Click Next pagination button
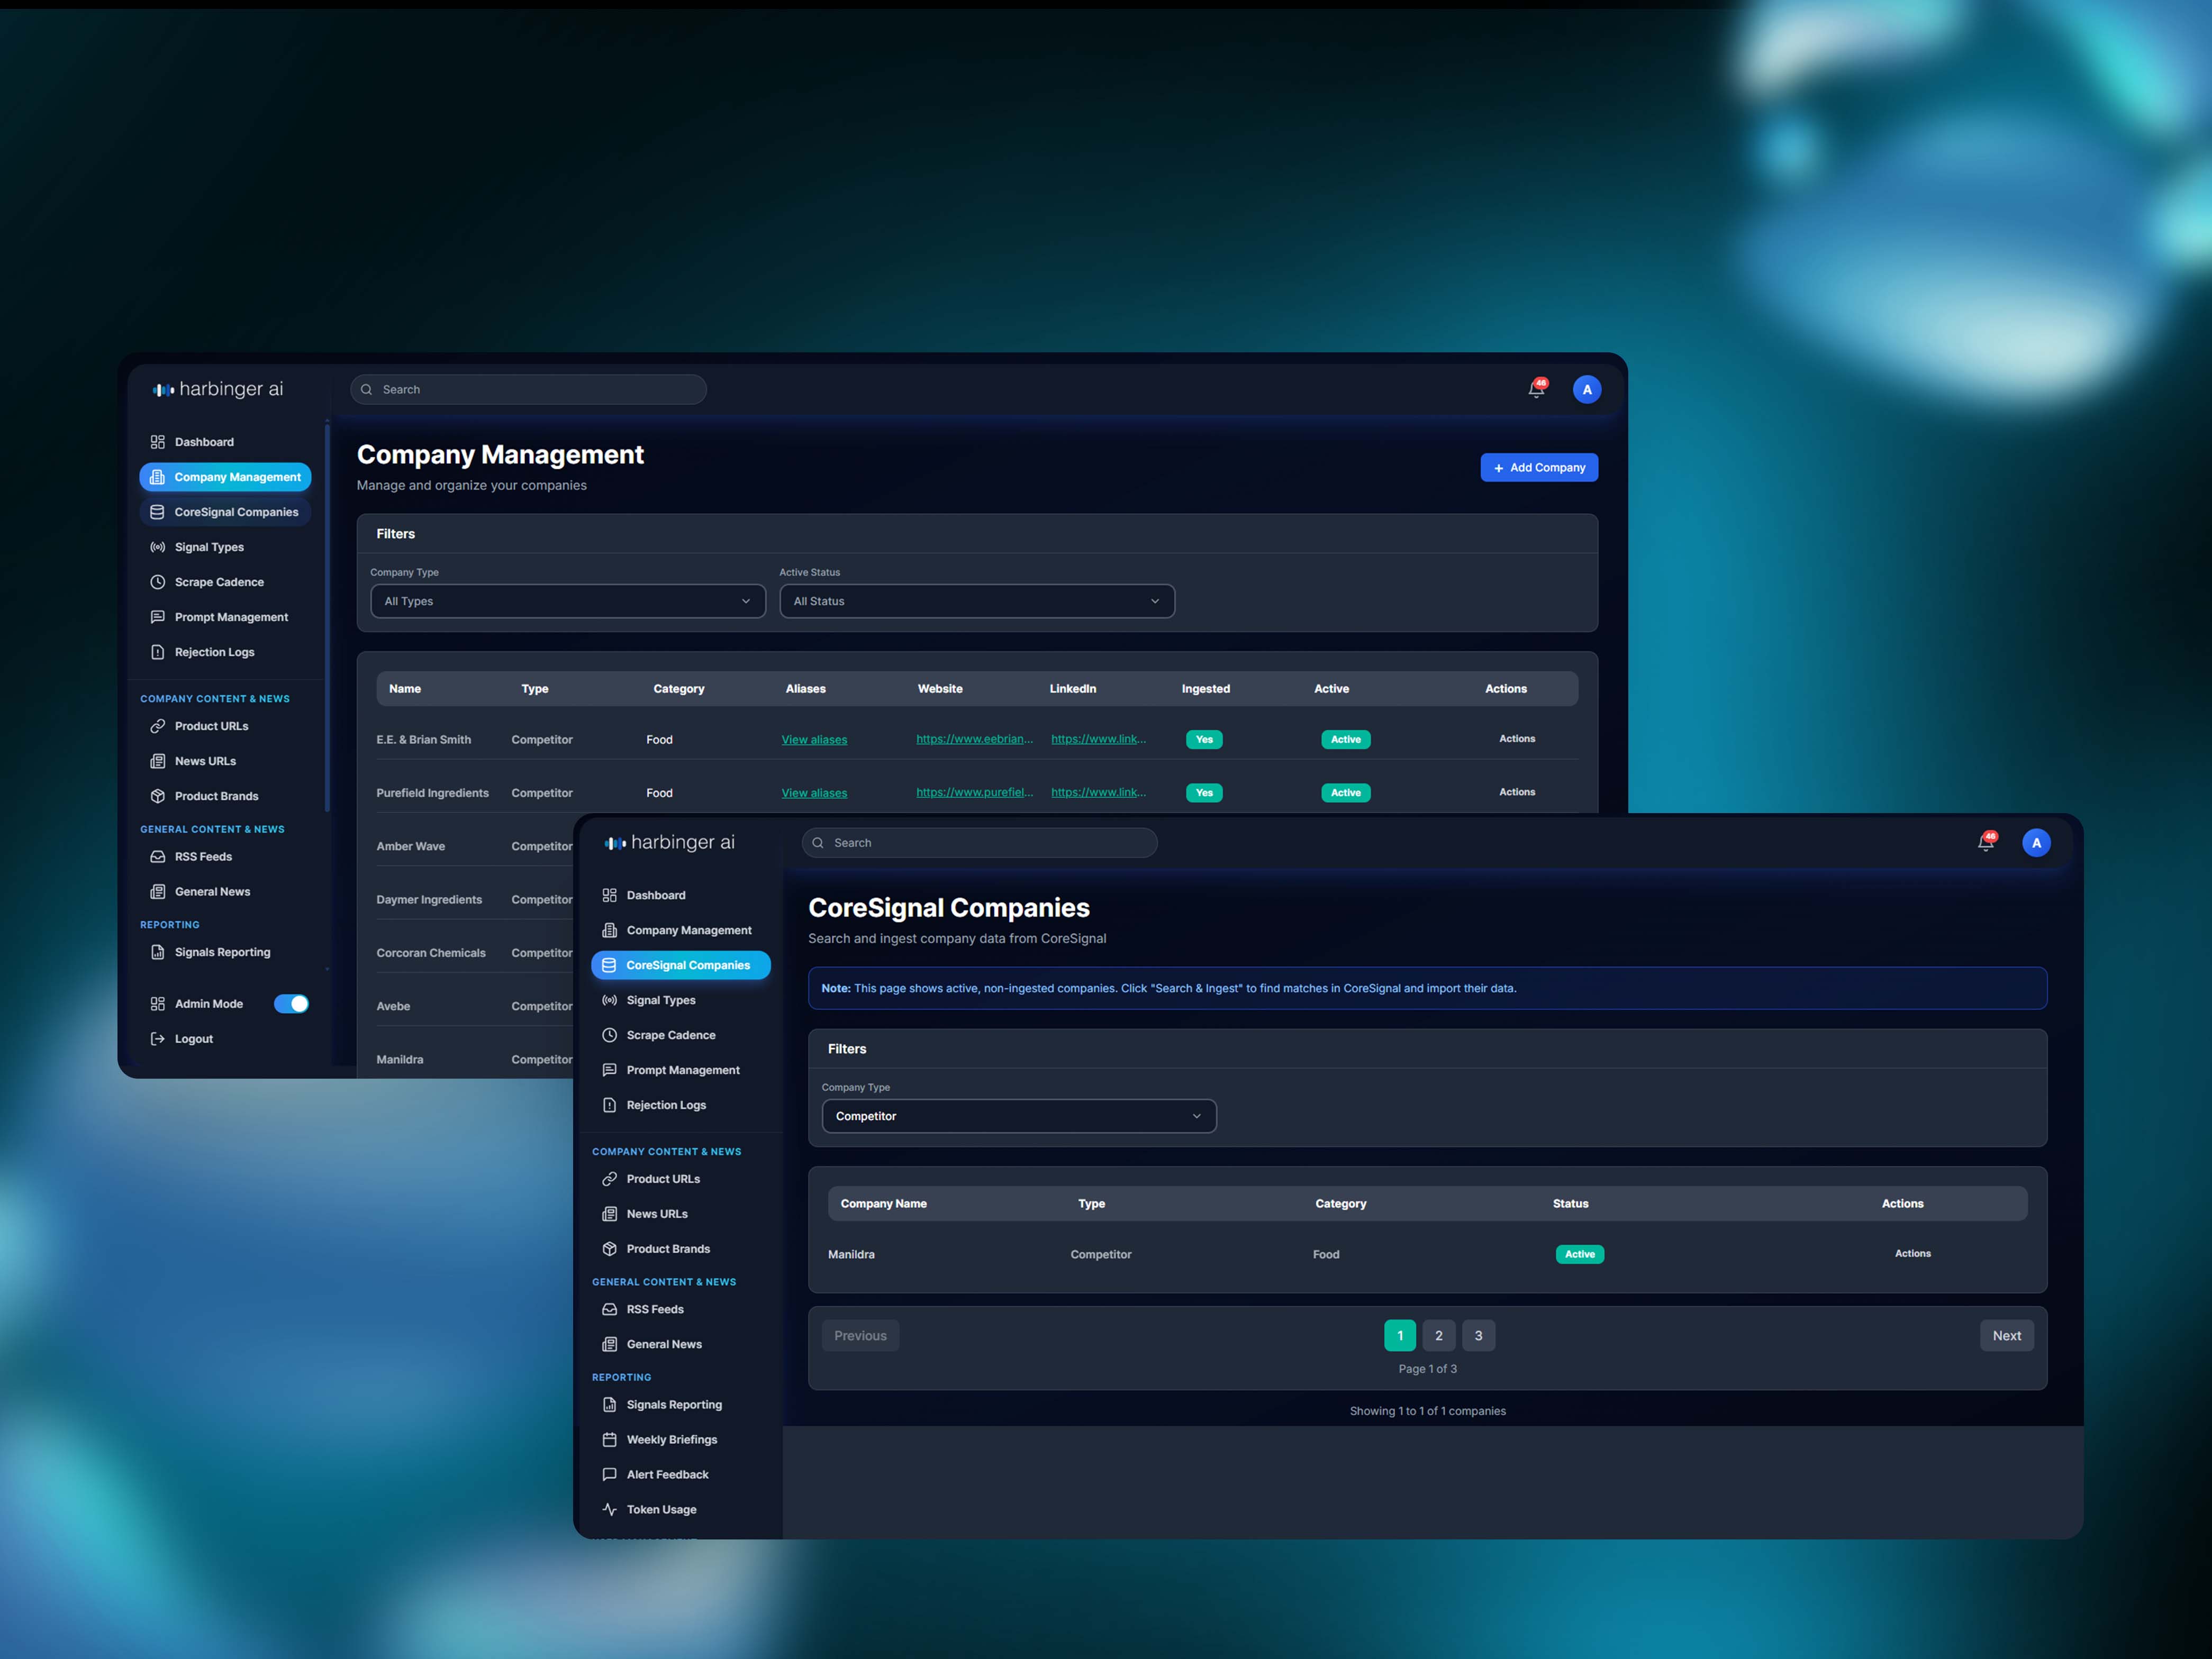This screenshot has width=2212, height=1659. [x=2006, y=1335]
